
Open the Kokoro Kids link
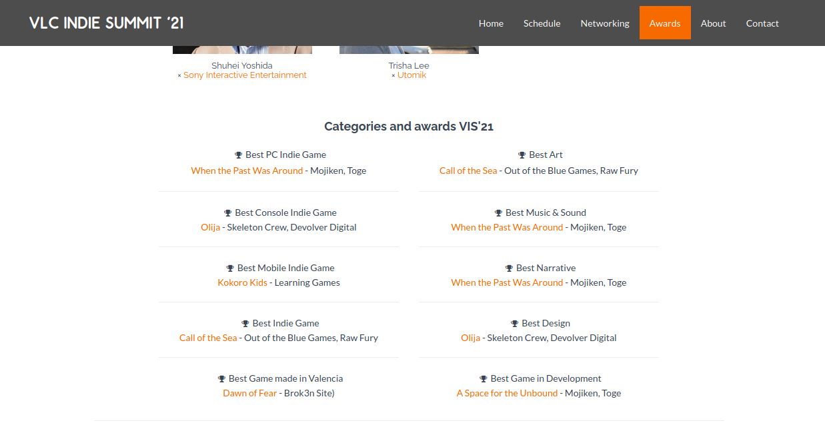point(242,282)
